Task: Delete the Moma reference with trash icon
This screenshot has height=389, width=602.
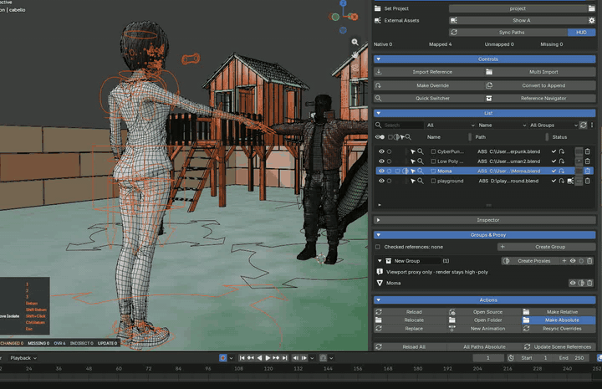Action: point(588,171)
